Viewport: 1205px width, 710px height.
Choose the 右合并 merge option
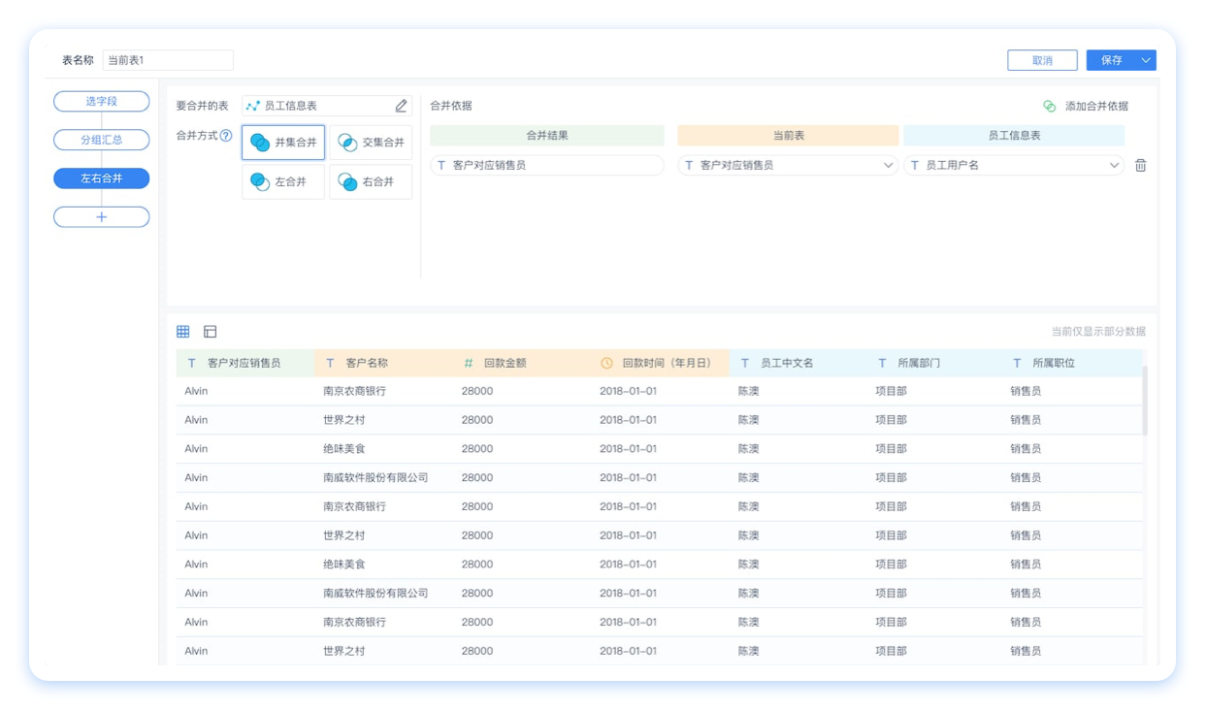(x=371, y=181)
